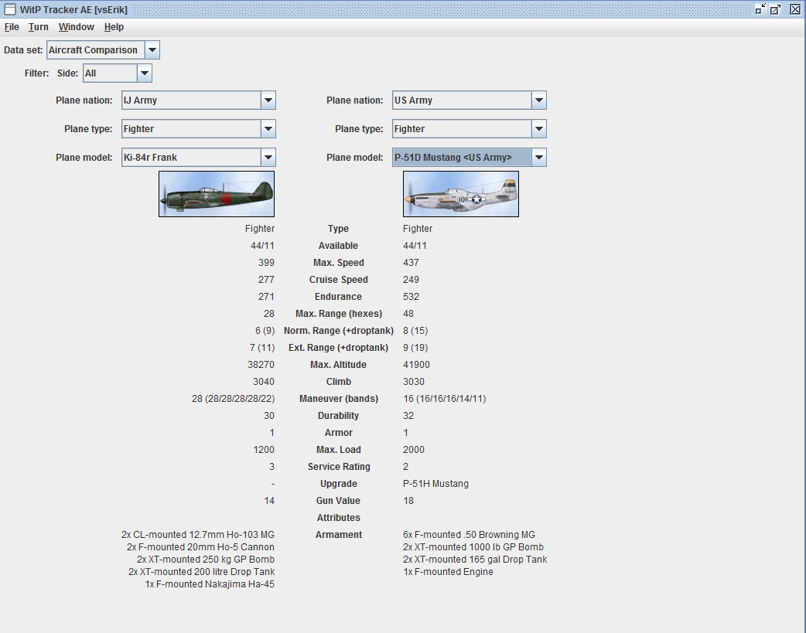The image size is (806, 633).
Task: Expand P-51D Mustang plane model dropdown
Action: [x=538, y=157]
